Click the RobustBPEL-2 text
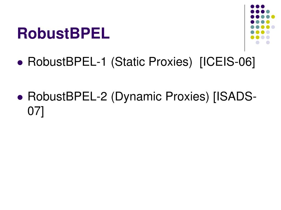This screenshot has width=281, height=210. click(67, 97)
